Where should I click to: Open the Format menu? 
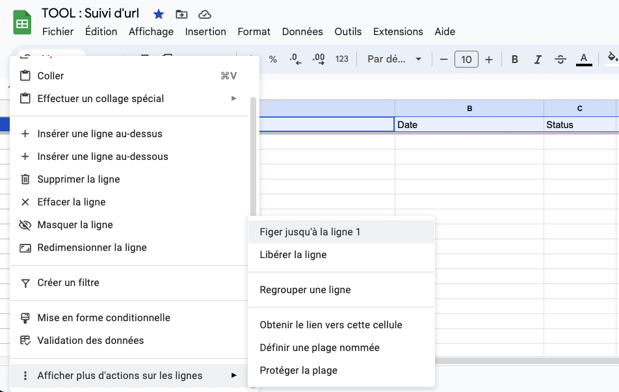254,32
